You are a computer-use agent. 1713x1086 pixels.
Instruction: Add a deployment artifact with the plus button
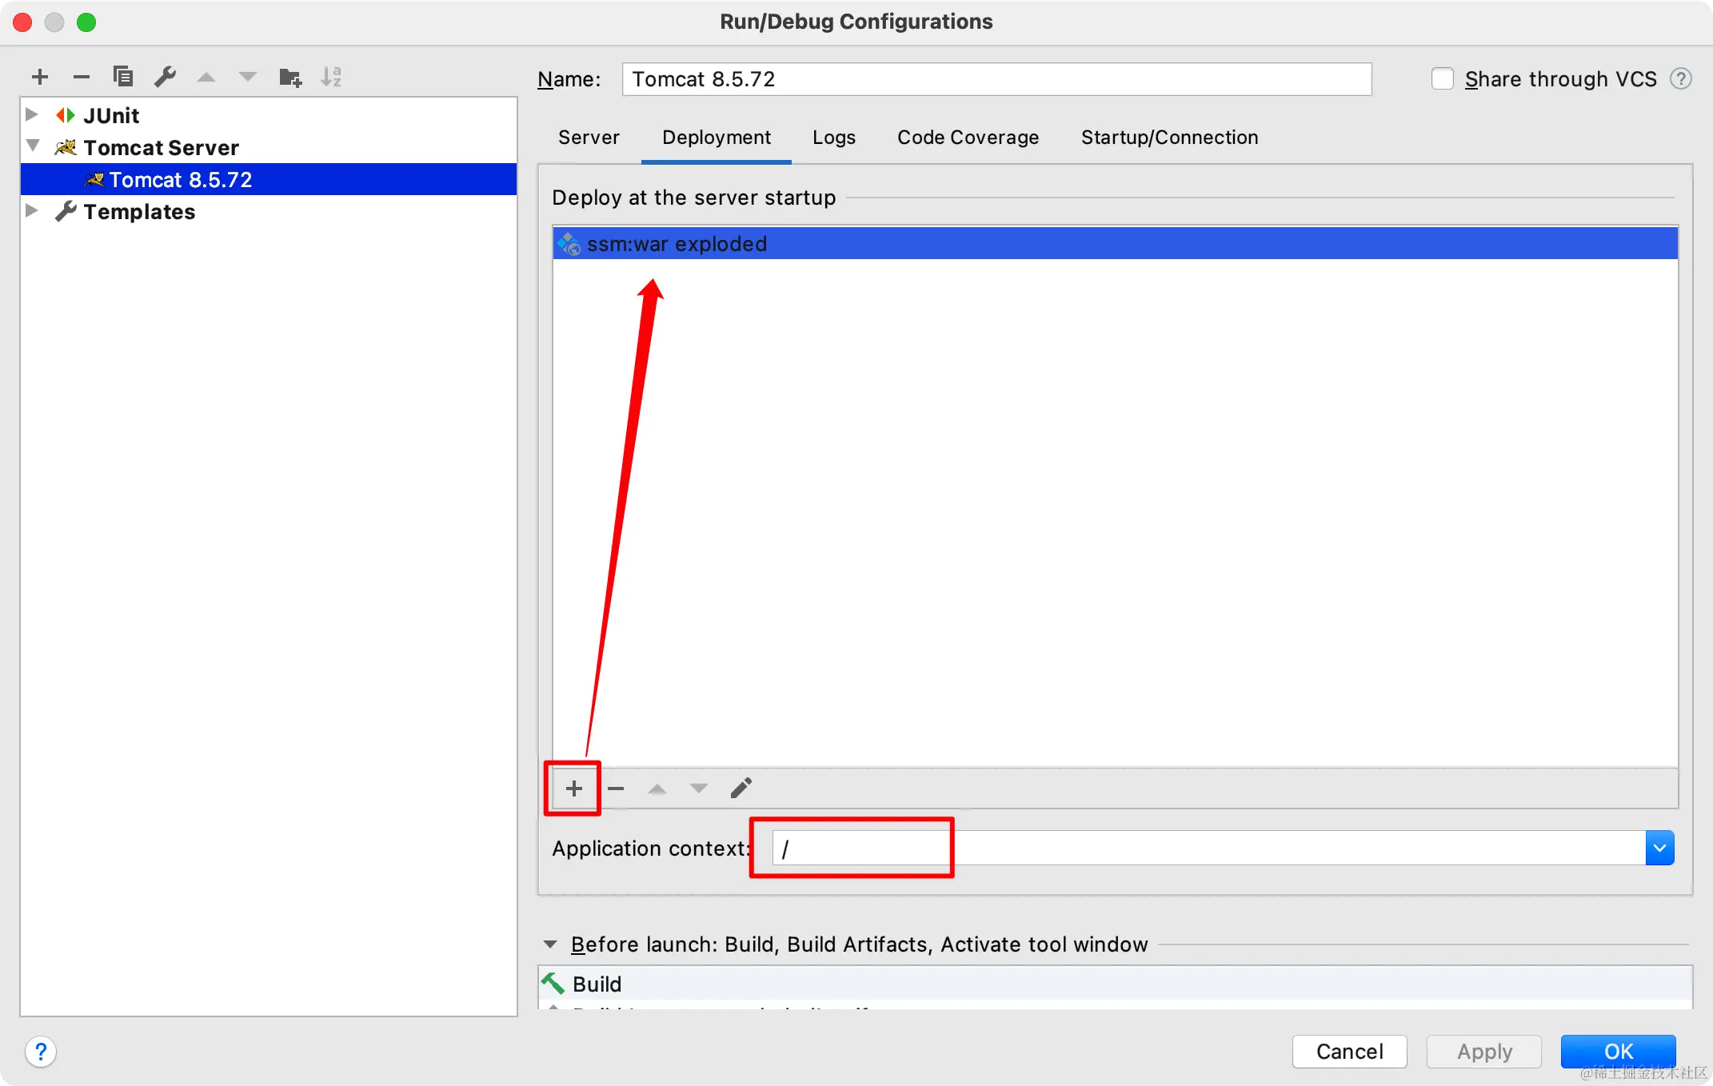[573, 789]
